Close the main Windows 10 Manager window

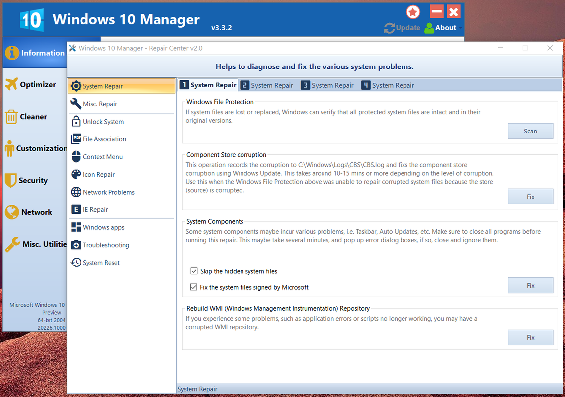coord(454,11)
